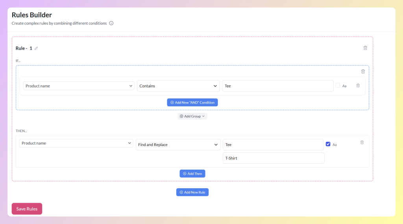Image resolution: width=403 pixels, height=224 pixels.
Task: Enable case-sensitive checkbox in IF condition
Action: pyautogui.click(x=338, y=85)
